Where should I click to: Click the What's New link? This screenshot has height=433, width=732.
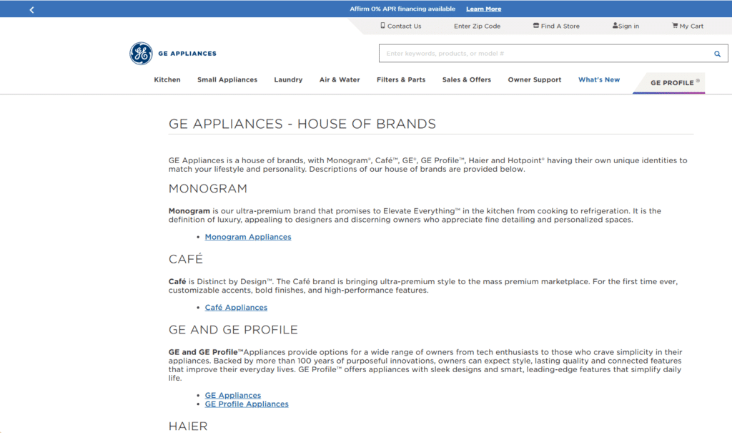tap(599, 80)
